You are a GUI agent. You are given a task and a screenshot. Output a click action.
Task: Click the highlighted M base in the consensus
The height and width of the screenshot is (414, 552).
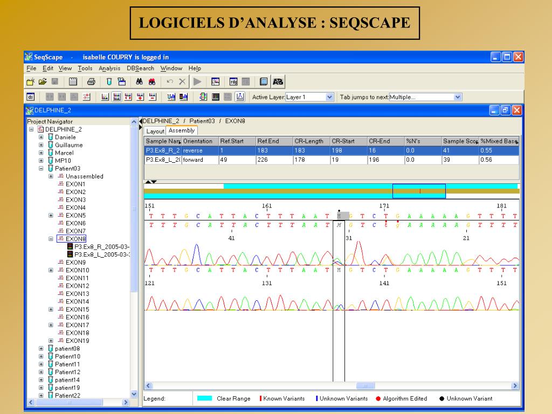[x=339, y=216]
